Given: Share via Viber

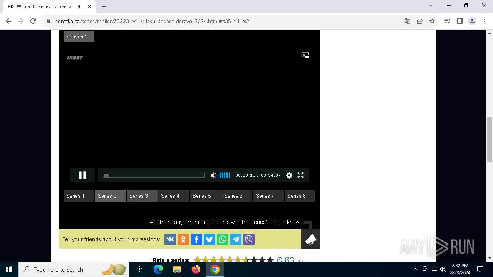Looking at the screenshot, I should [249, 239].
